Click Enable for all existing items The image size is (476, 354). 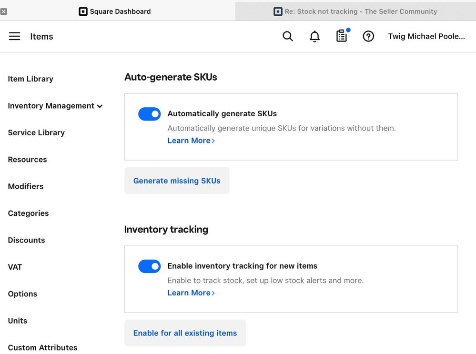point(185,333)
